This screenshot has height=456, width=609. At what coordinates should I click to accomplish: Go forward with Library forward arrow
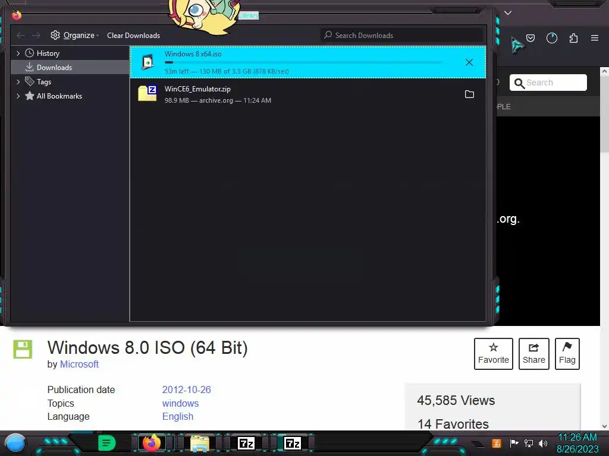[x=36, y=35]
